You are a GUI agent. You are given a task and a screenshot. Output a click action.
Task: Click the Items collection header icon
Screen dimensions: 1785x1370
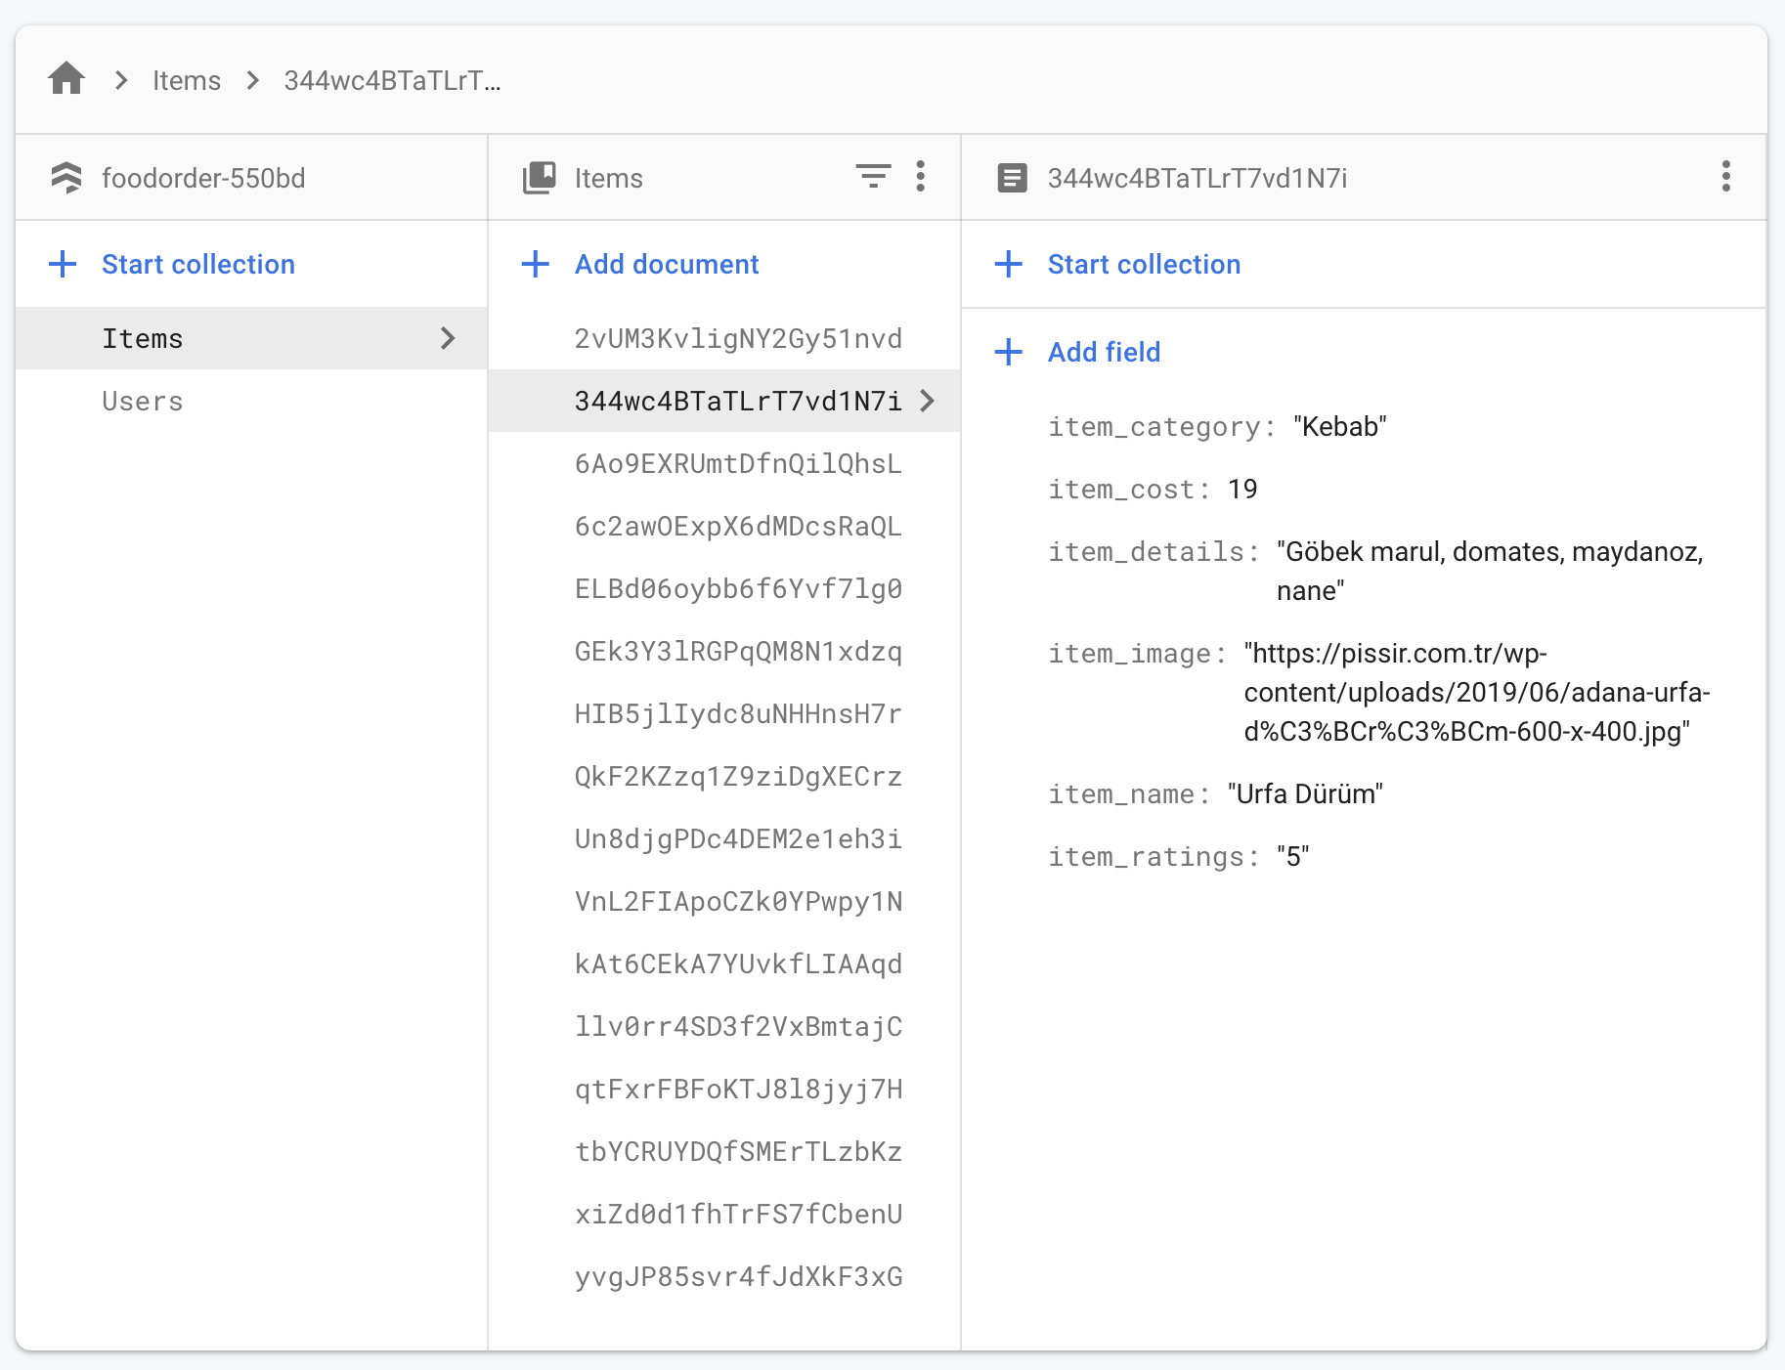pyautogui.click(x=539, y=178)
